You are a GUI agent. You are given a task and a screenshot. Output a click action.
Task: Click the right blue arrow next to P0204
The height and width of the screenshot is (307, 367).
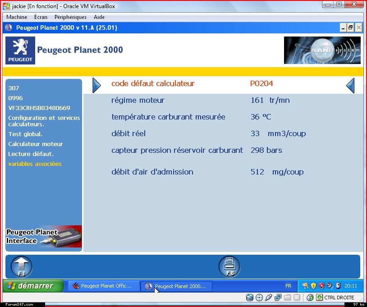tap(350, 85)
